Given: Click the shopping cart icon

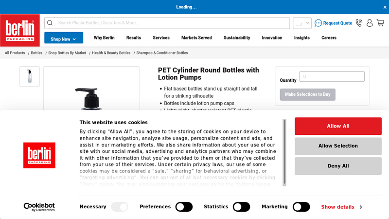Looking at the screenshot, I should (380, 23).
